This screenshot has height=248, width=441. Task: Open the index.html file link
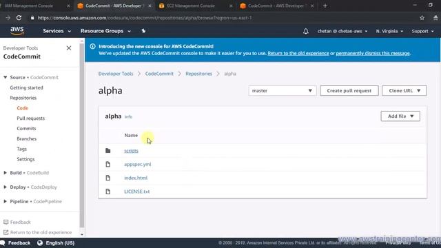pos(136,178)
